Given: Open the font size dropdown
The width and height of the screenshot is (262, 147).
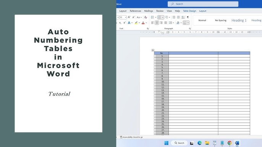Looking at the screenshot, I should click(126, 18).
